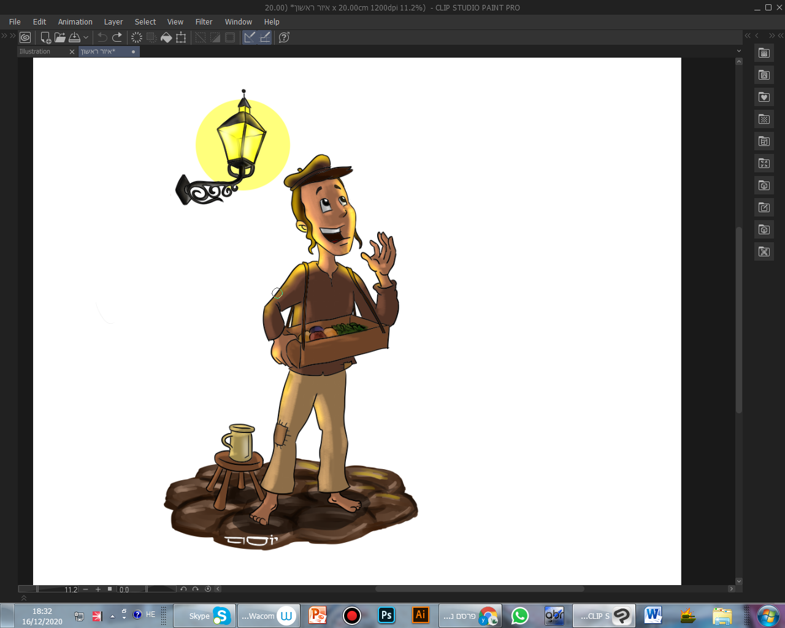Image resolution: width=785 pixels, height=628 pixels.
Task: Open the heart favorites material folder
Action: pyautogui.click(x=764, y=97)
